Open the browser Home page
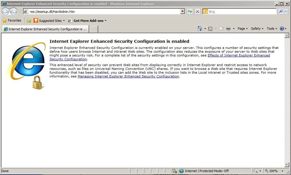Screen dimensions: 291x175 [x=200, y=29]
